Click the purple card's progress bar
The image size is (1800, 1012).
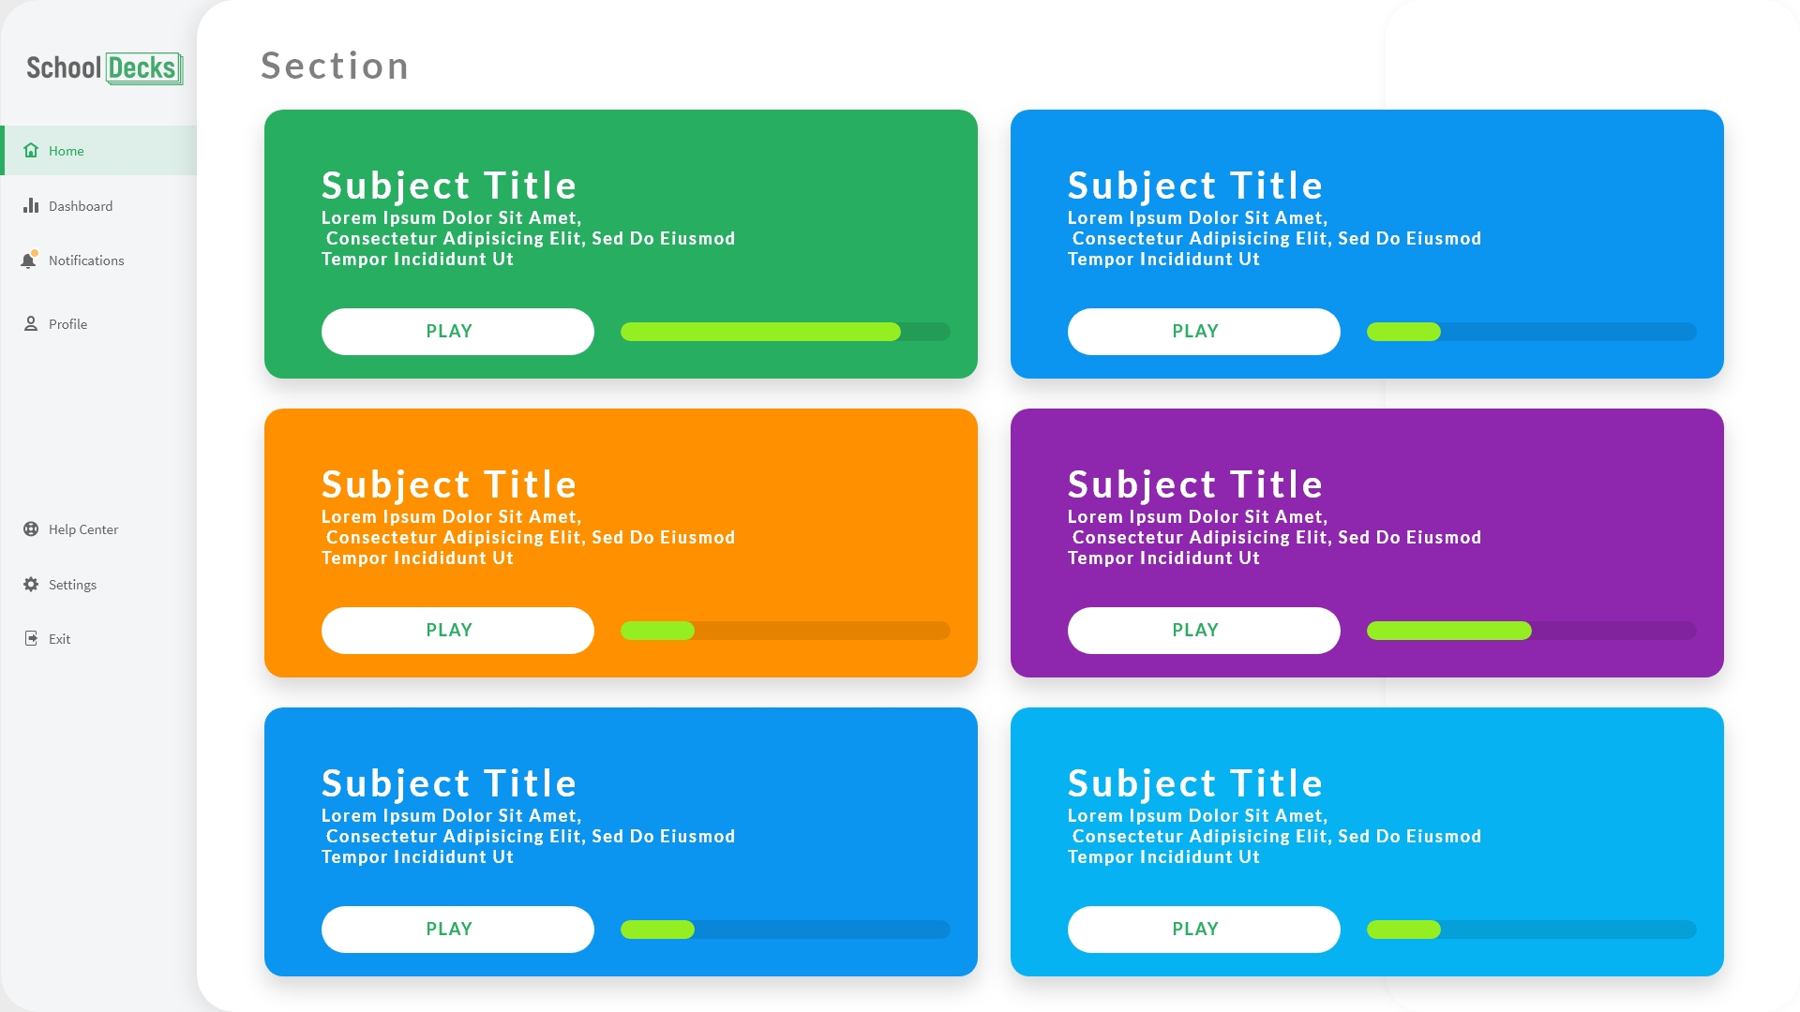[x=1531, y=631]
